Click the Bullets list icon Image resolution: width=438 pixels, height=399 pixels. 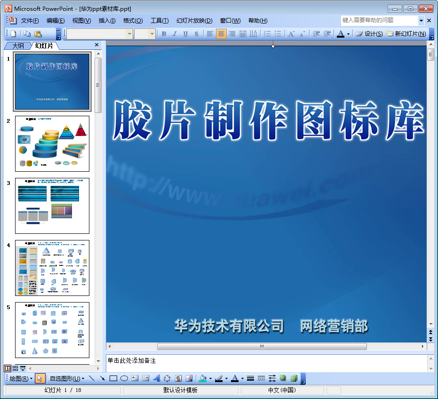pos(278,34)
